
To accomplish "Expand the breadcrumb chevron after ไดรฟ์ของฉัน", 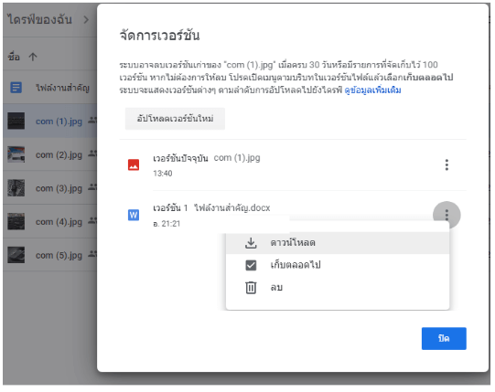I will [86, 20].
